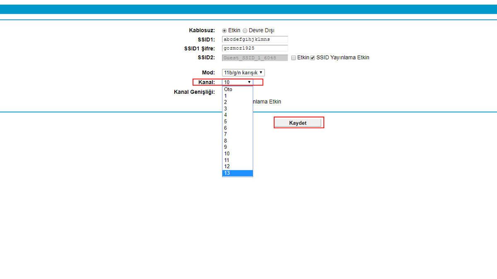The width and height of the screenshot is (497, 279).
Task: Select the Devre Dışı radio button
Action: (245, 31)
